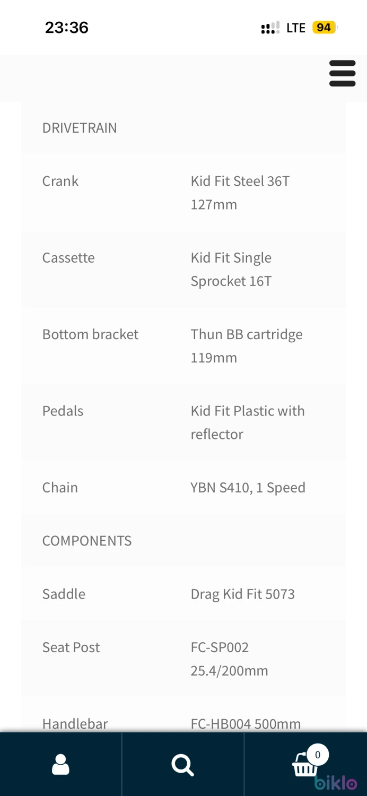Screen dimensions: 367x796
Task: Tap the LTE signal indicator
Action: [x=296, y=28]
